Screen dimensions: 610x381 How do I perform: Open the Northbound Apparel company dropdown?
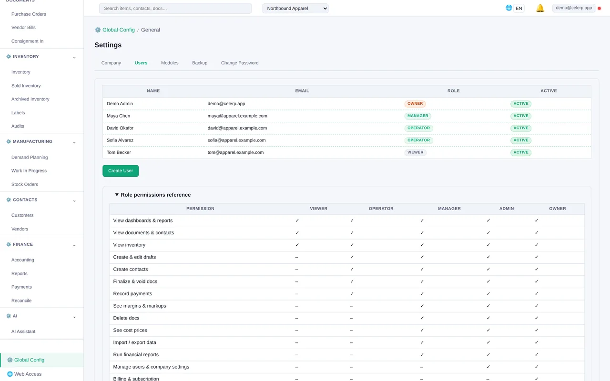click(x=295, y=9)
